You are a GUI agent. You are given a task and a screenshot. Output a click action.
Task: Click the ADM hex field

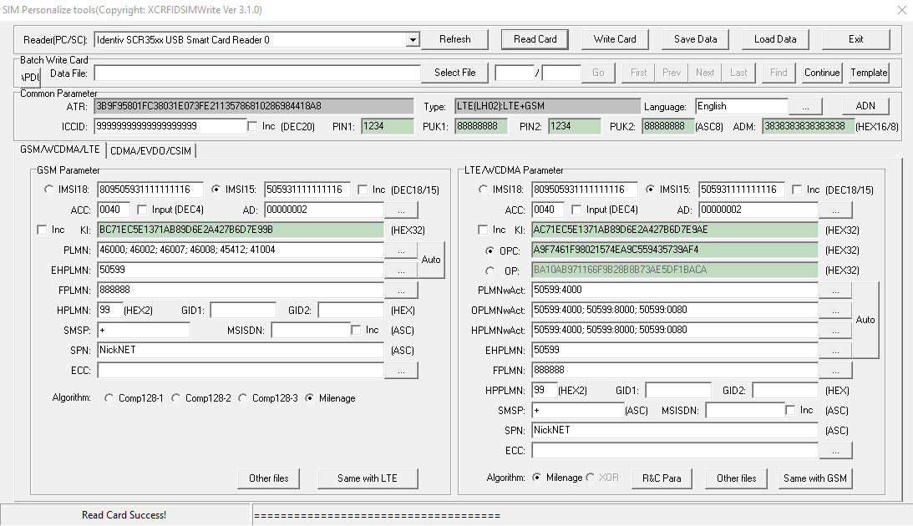pyautogui.click(x=809, y=126)
